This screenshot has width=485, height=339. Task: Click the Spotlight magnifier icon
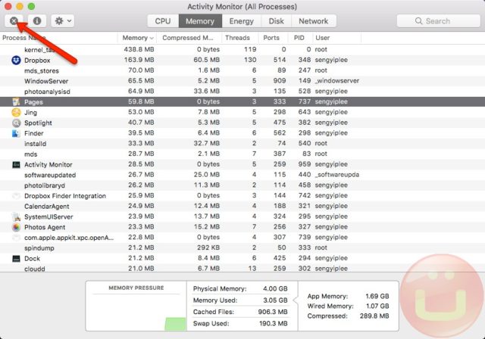coord(16,123)
